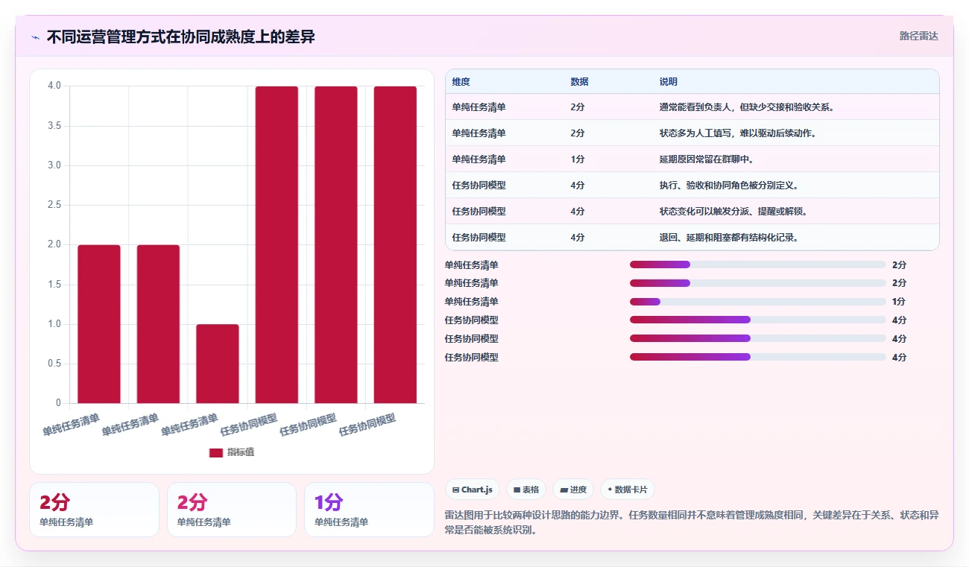Select the Chart.js tag

click(473, 490)
